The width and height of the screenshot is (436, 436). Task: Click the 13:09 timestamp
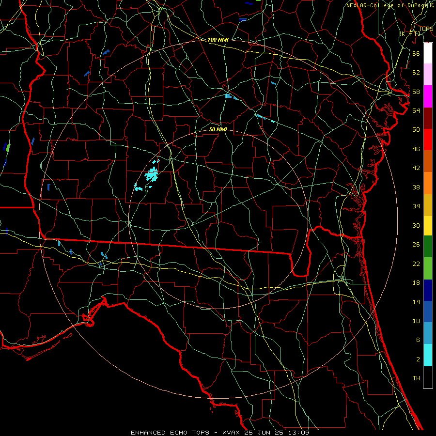pyautogui.click(x=299, y=433)
